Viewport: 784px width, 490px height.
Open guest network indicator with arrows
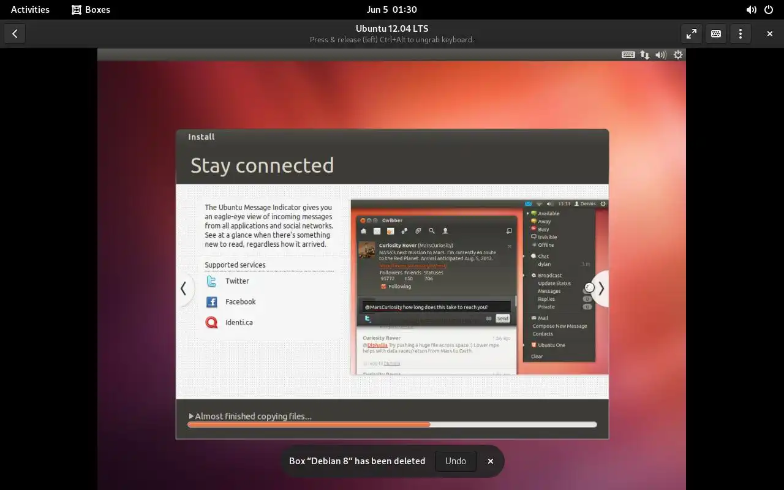click(645, 55)
